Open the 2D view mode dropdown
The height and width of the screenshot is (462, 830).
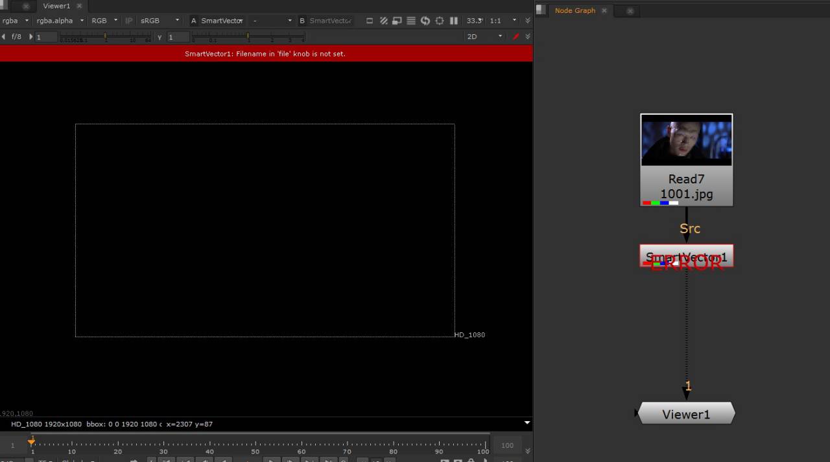pyautogui.click(x=484, y=37)
